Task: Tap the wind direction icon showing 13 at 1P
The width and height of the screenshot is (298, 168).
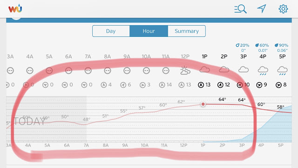Action: 201,85
